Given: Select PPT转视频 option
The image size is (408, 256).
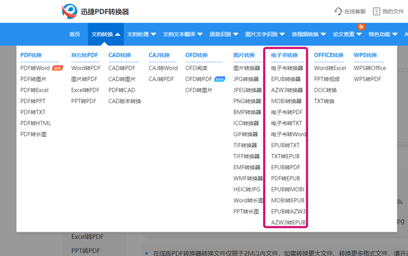Looking at the screenshot, I should pyautogui.click(x=327, y=79).
